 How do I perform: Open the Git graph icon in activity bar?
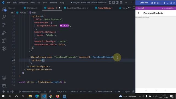coord(4,48)
